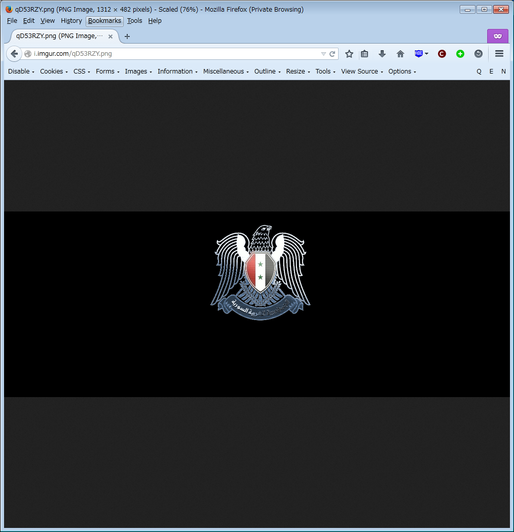Open the Edit menu

pyautogui.click(x=29, y=21)
